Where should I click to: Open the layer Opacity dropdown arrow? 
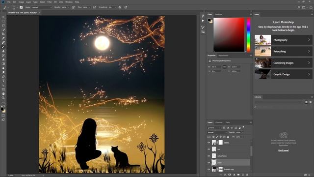point(243,132)
